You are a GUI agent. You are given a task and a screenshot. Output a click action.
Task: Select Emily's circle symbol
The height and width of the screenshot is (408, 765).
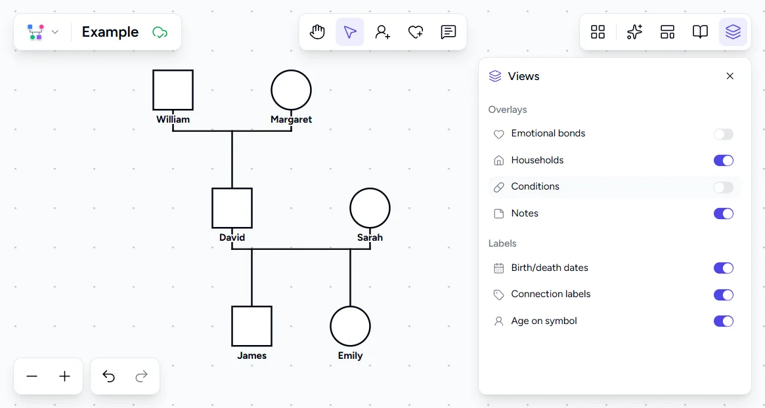click(350, 326)
